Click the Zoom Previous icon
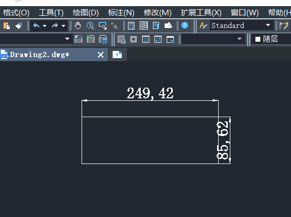This screenshot has width=291, height=217. tap(114, 25)
